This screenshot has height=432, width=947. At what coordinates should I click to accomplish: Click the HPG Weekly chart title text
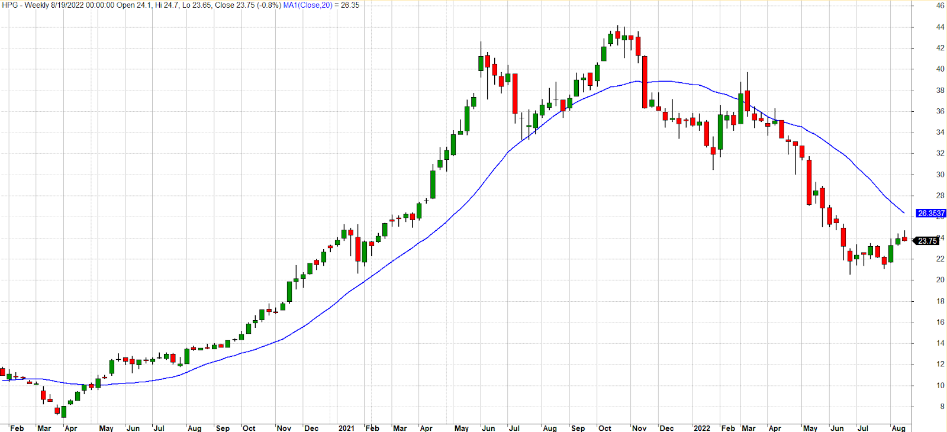pos(141,5)
